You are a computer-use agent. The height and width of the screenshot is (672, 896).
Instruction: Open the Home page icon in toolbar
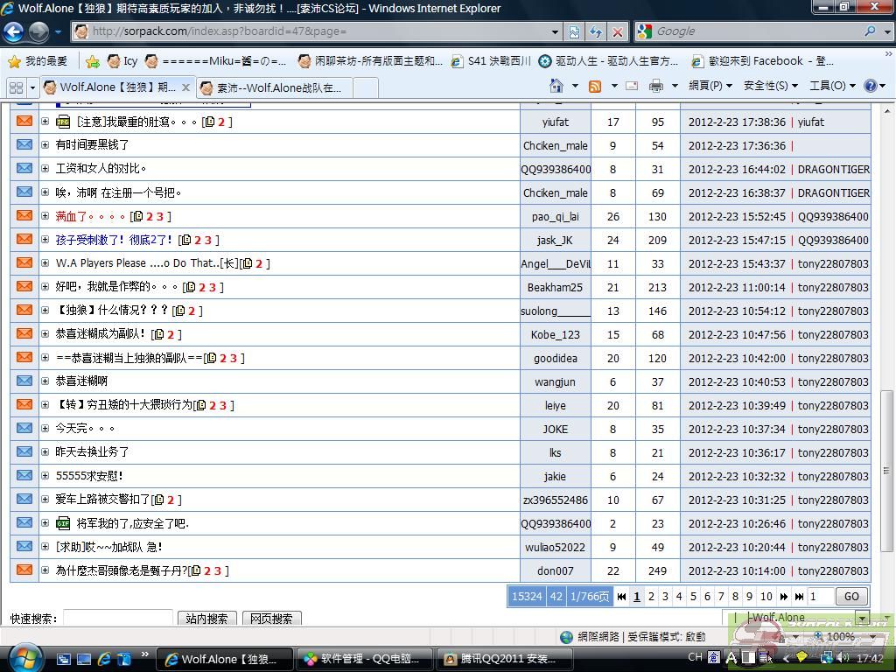coord(556,86)
